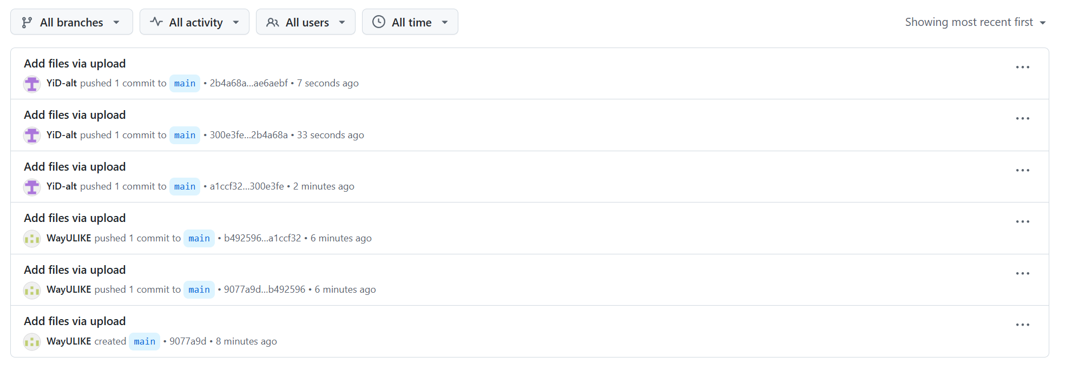Click the WayULIKE avatar on push b492596...a1ccf32

click(x=32, y=239)
